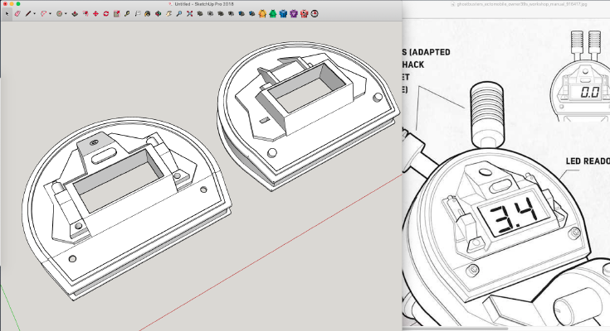
Task: Click the black circular toolbar icon
Action: click(315, 13)
